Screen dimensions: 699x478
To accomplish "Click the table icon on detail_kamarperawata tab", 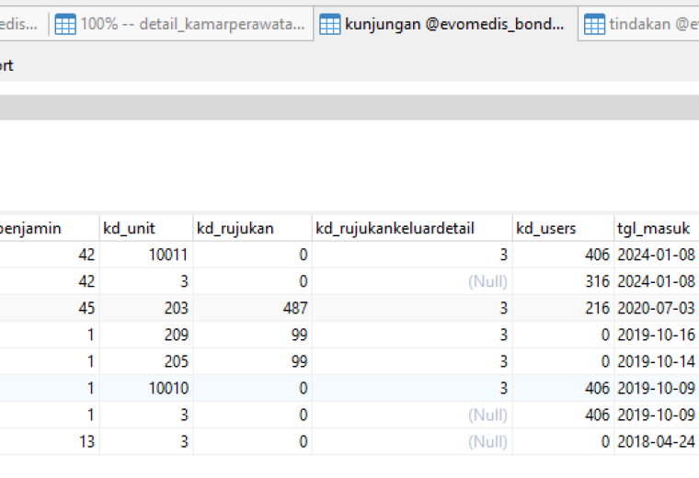I will (65, 24).
